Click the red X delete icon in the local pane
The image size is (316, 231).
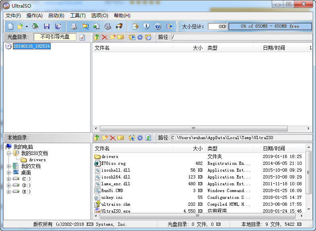113,138
